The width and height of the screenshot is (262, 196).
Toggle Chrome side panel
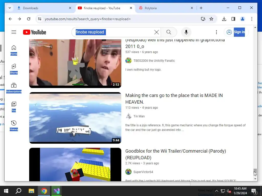[233, 19]
